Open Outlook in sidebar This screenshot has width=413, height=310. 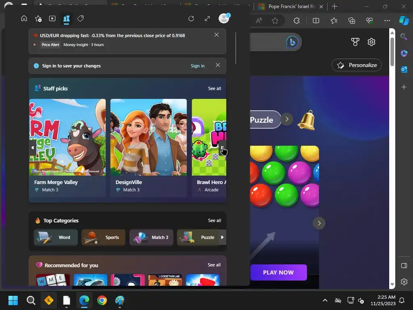pos(404,69)
